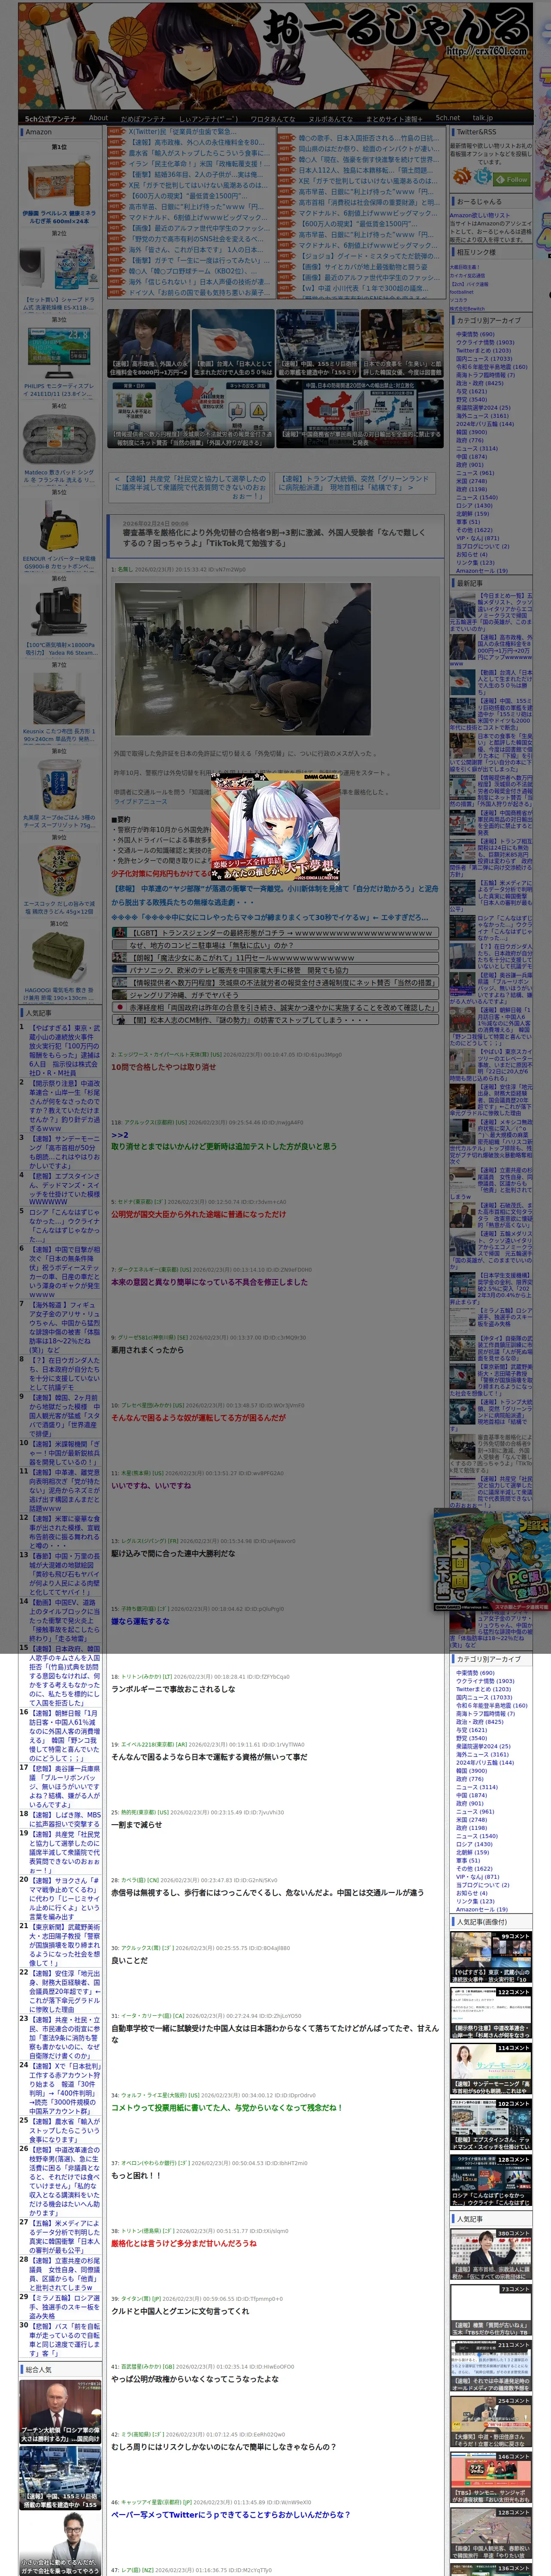Open プーチン大統領 thumbnail under 総合人気
The image size is (551, 2576).
click(60, 2411)
